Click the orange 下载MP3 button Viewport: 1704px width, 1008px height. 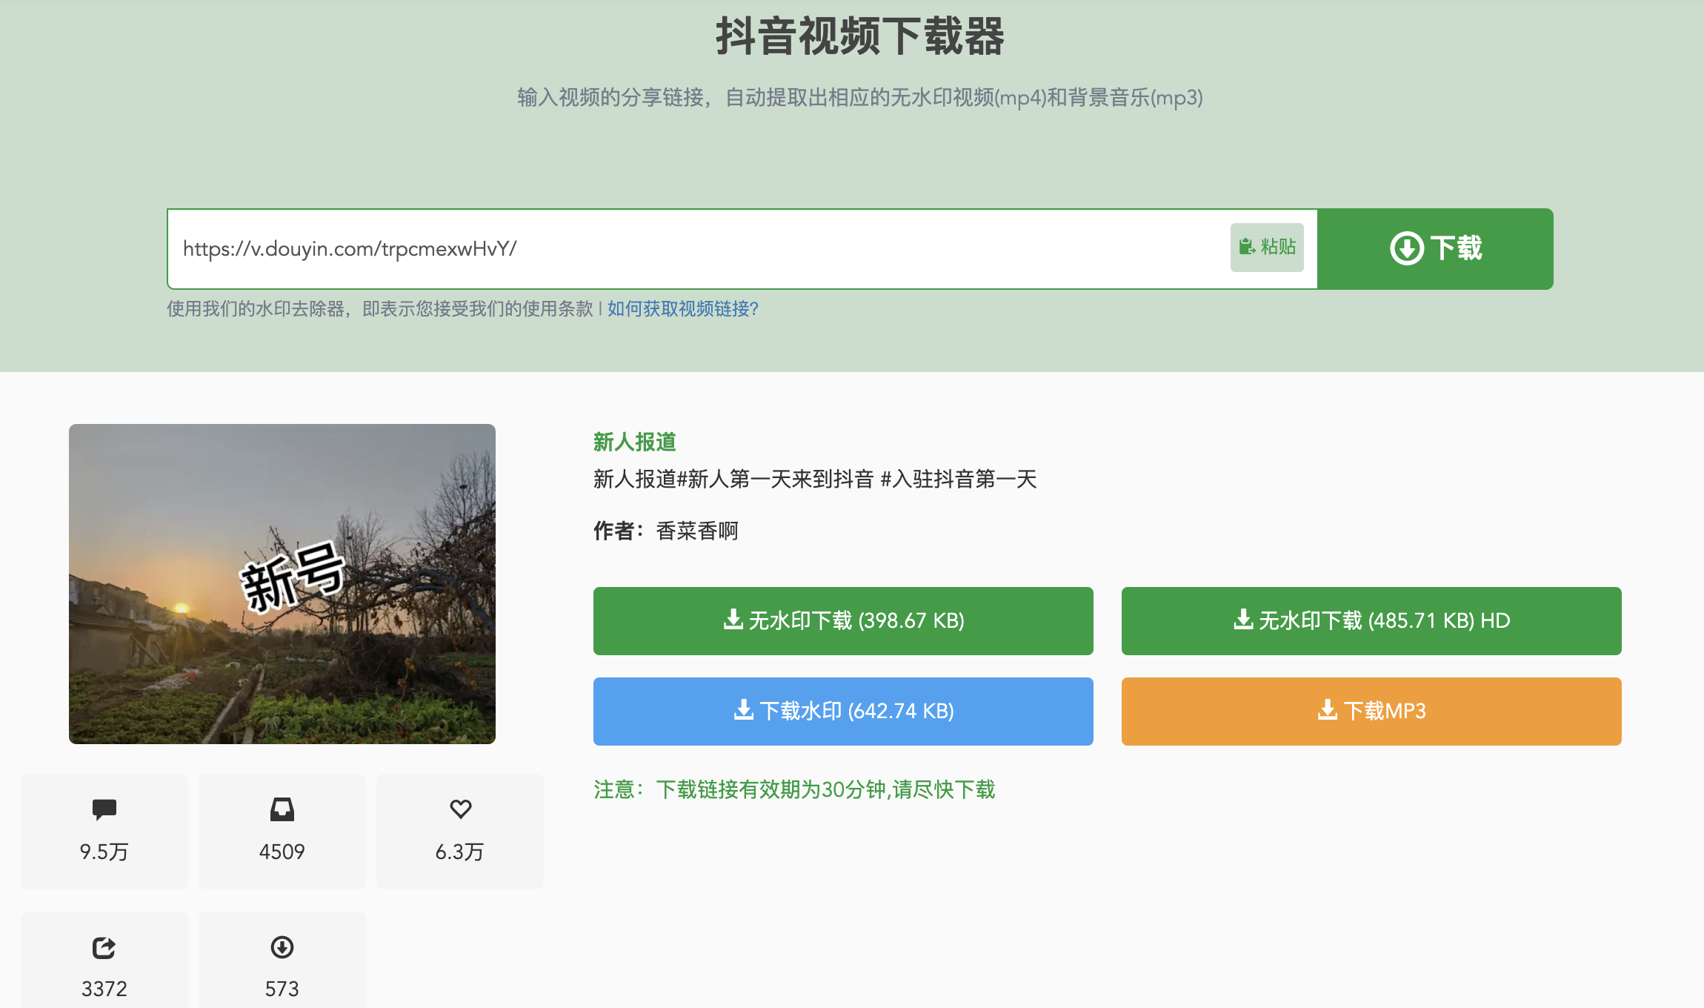pyautogui.click(x=1371, y=712)
